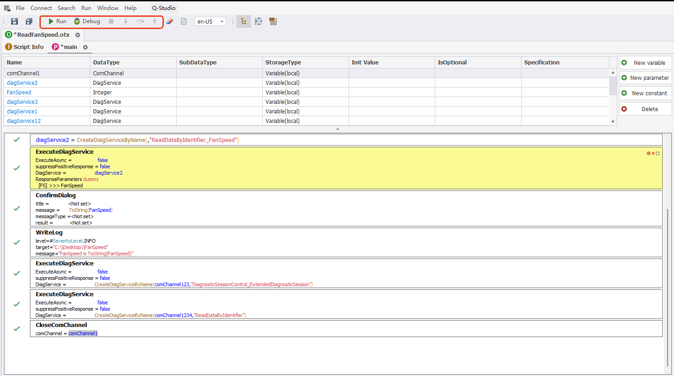674x376 pixels.
Task: Open the en-US language dropdown
Action: coord(210,21)
